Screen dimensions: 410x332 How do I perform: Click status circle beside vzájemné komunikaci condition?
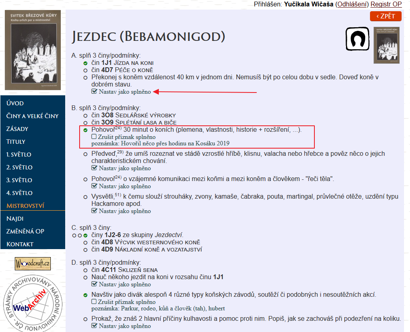pos(85,179)
